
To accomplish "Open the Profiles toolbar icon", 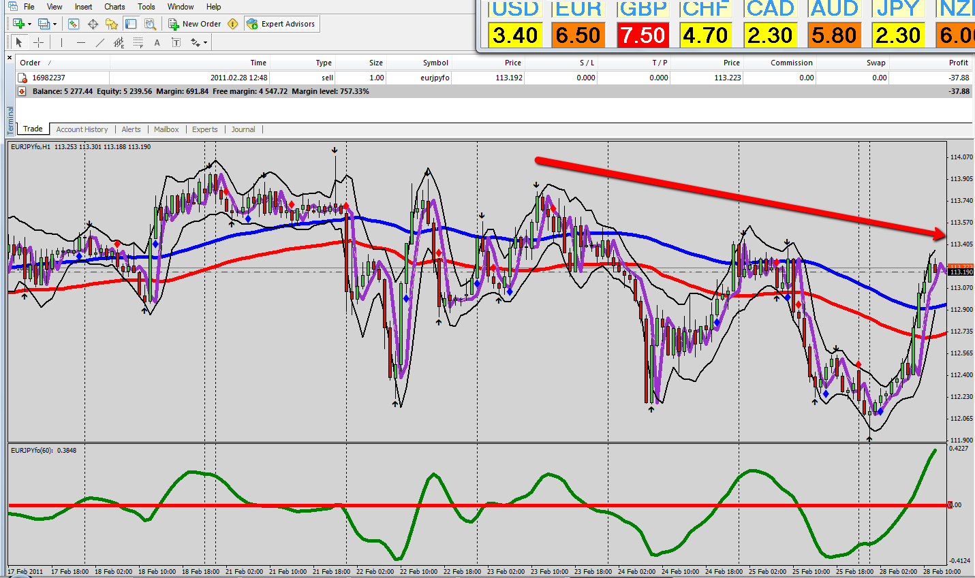I will (44, 24).
